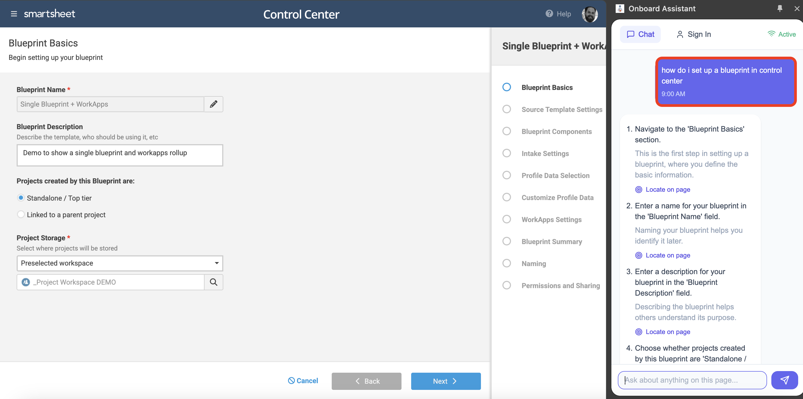Screen dimensions: 803x399
Task: Select Linked to a parent project
Action: coord(21,215)
